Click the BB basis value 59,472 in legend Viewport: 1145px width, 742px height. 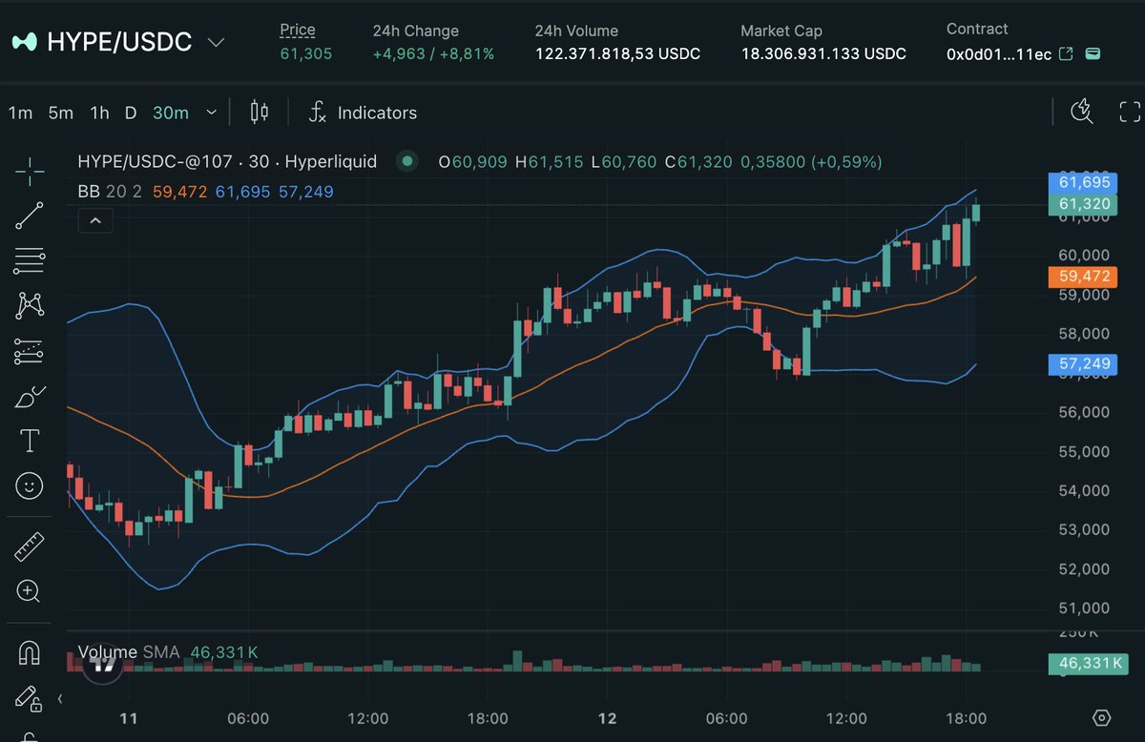(178, 192)
